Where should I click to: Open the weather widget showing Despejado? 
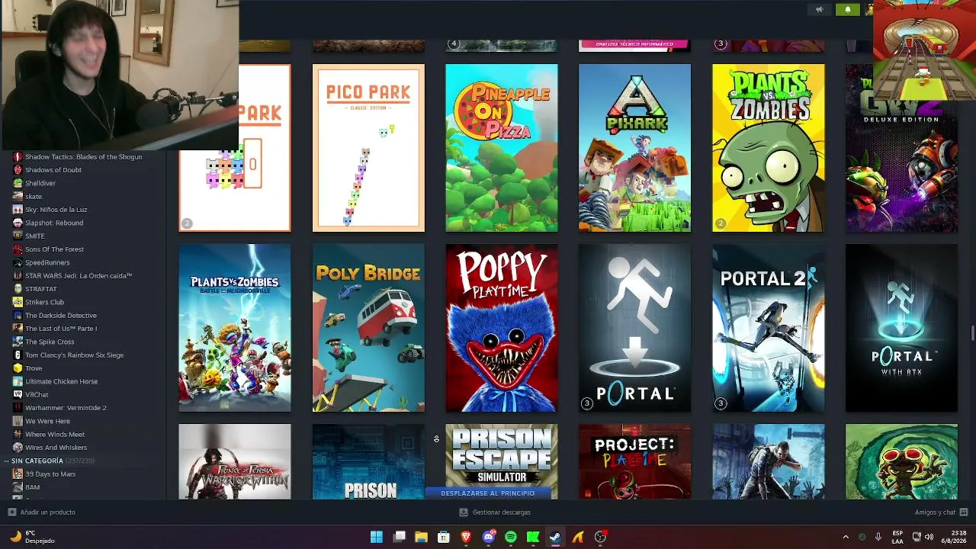32,537
